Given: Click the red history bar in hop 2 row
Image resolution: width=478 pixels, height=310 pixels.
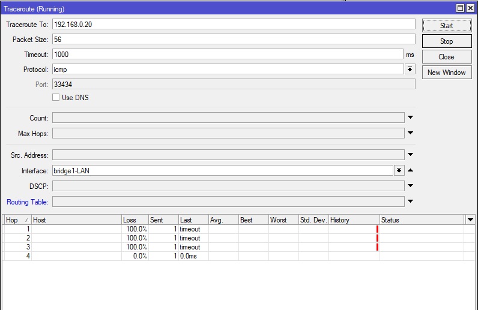Looking at the screenshot, I should click(377, 238).
